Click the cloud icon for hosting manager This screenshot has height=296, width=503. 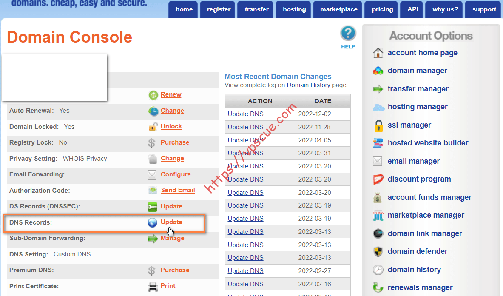[x=378, y=107]
